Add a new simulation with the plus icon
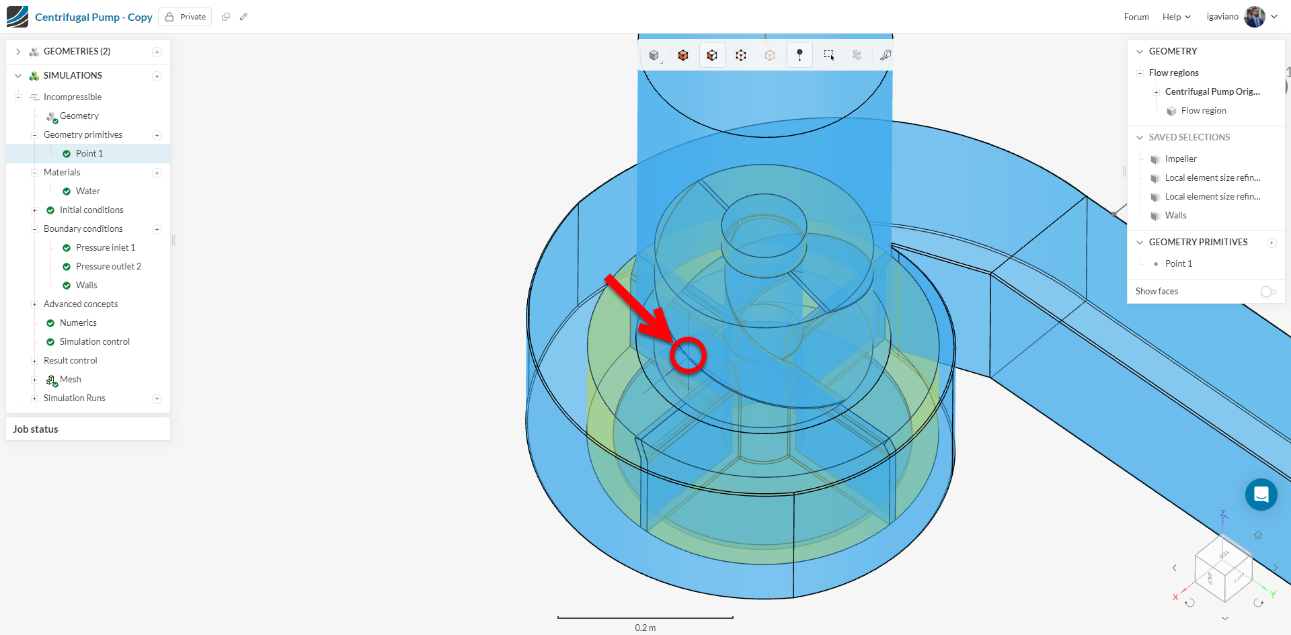 click(x=157, y=76)
